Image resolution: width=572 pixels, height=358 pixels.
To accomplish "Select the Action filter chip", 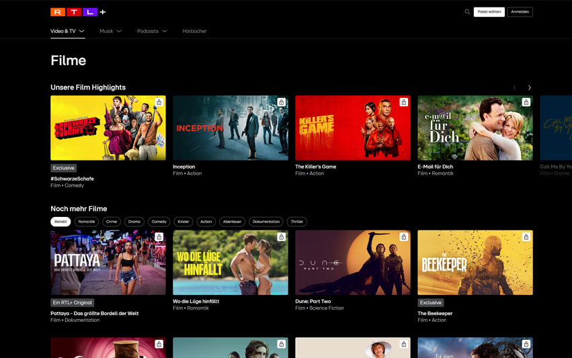I will [206, 222].
